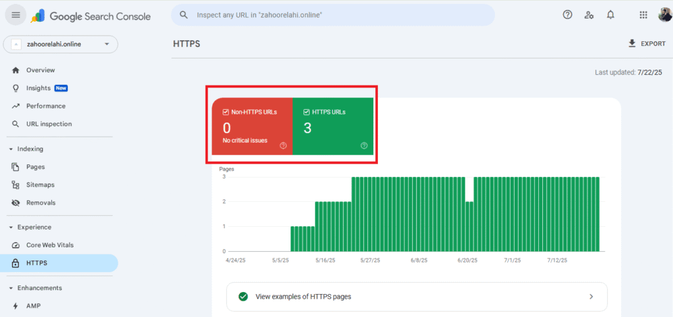Screen dimensions: 673x317
Task: Collapse the Experience section
Action: click(11, 227)
